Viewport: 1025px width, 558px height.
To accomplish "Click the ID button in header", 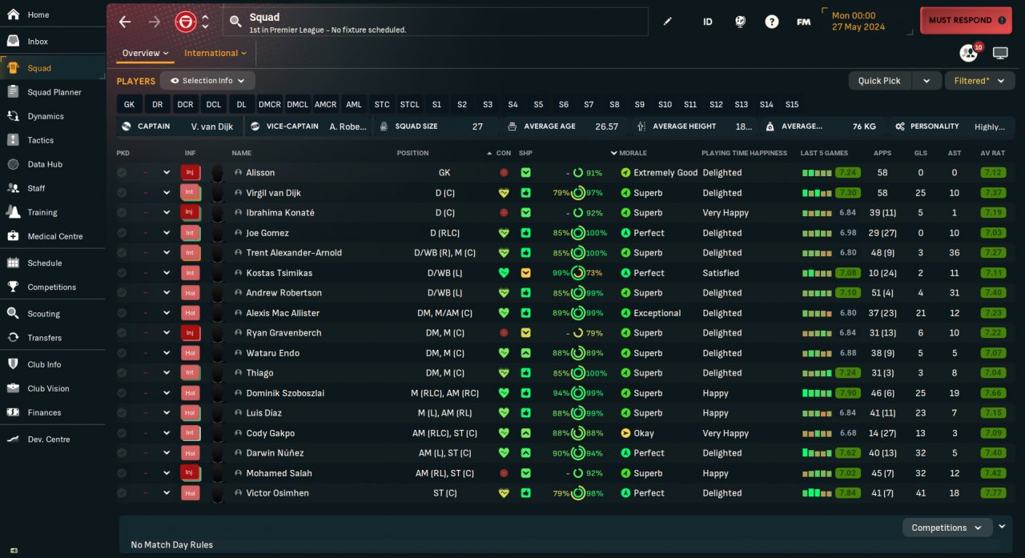I will [708, 22].
